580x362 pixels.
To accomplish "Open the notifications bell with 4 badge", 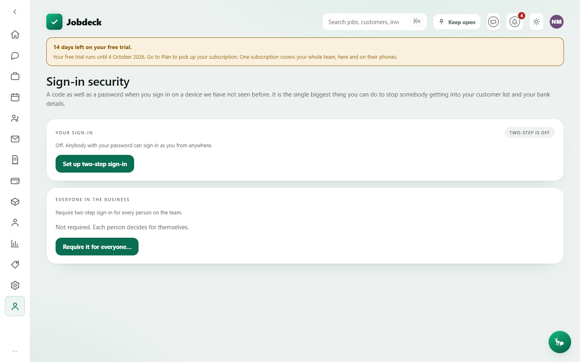I will click(x=515, y=22).
